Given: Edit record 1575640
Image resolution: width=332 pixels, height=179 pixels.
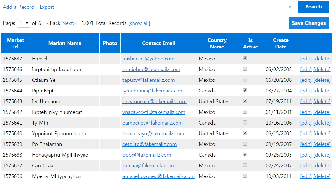Looking at the screenshot, I should 306,134.
